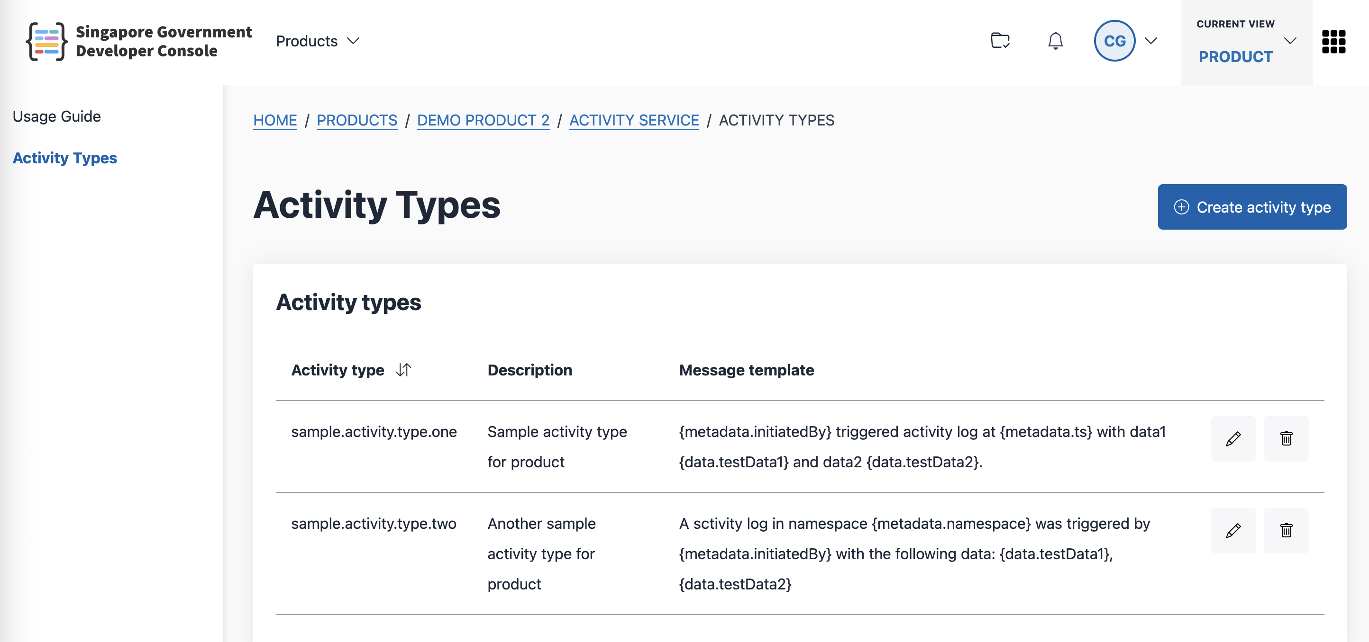Click the 'Activity types' card heading
Viewport: 1369px width, 642px height.
348,303
